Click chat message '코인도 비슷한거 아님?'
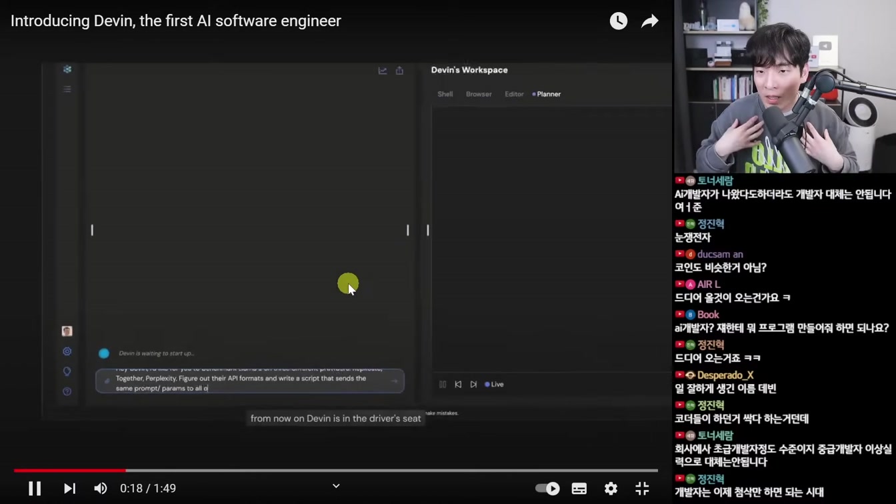 click(x=721, y=267)
